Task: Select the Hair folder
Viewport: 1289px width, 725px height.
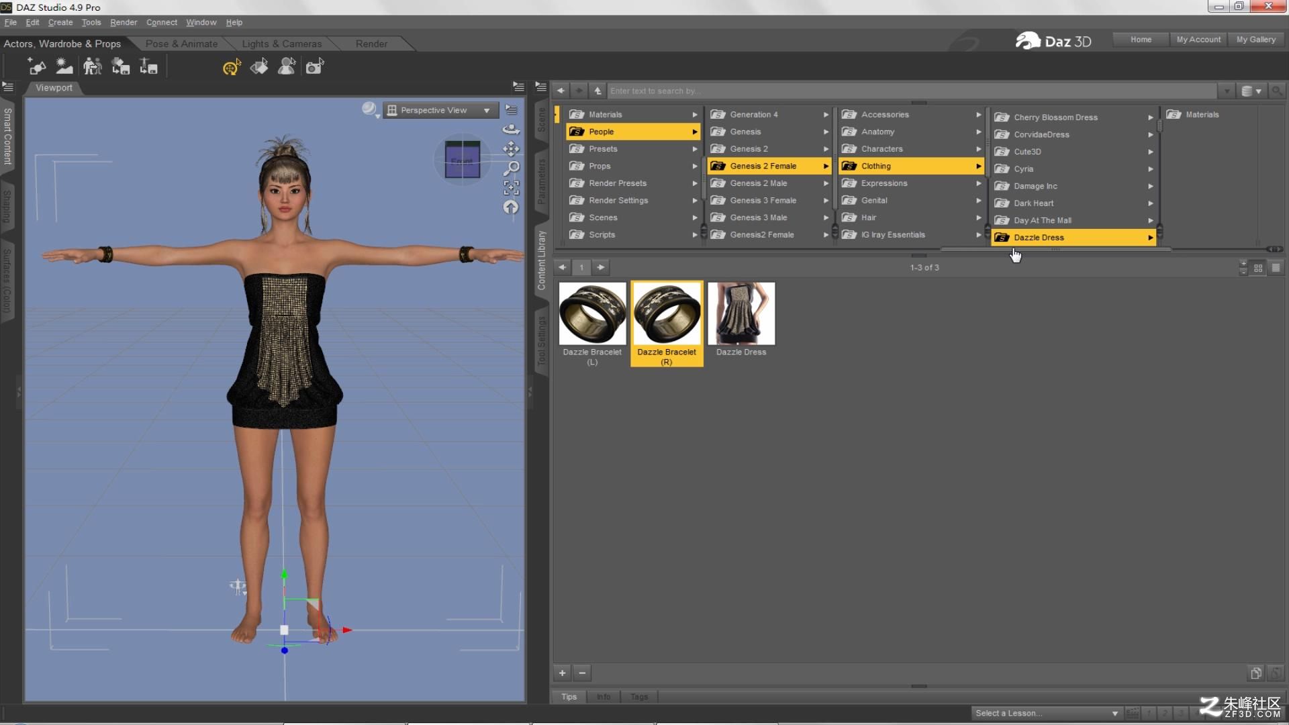Action: [x=911, y=218]
